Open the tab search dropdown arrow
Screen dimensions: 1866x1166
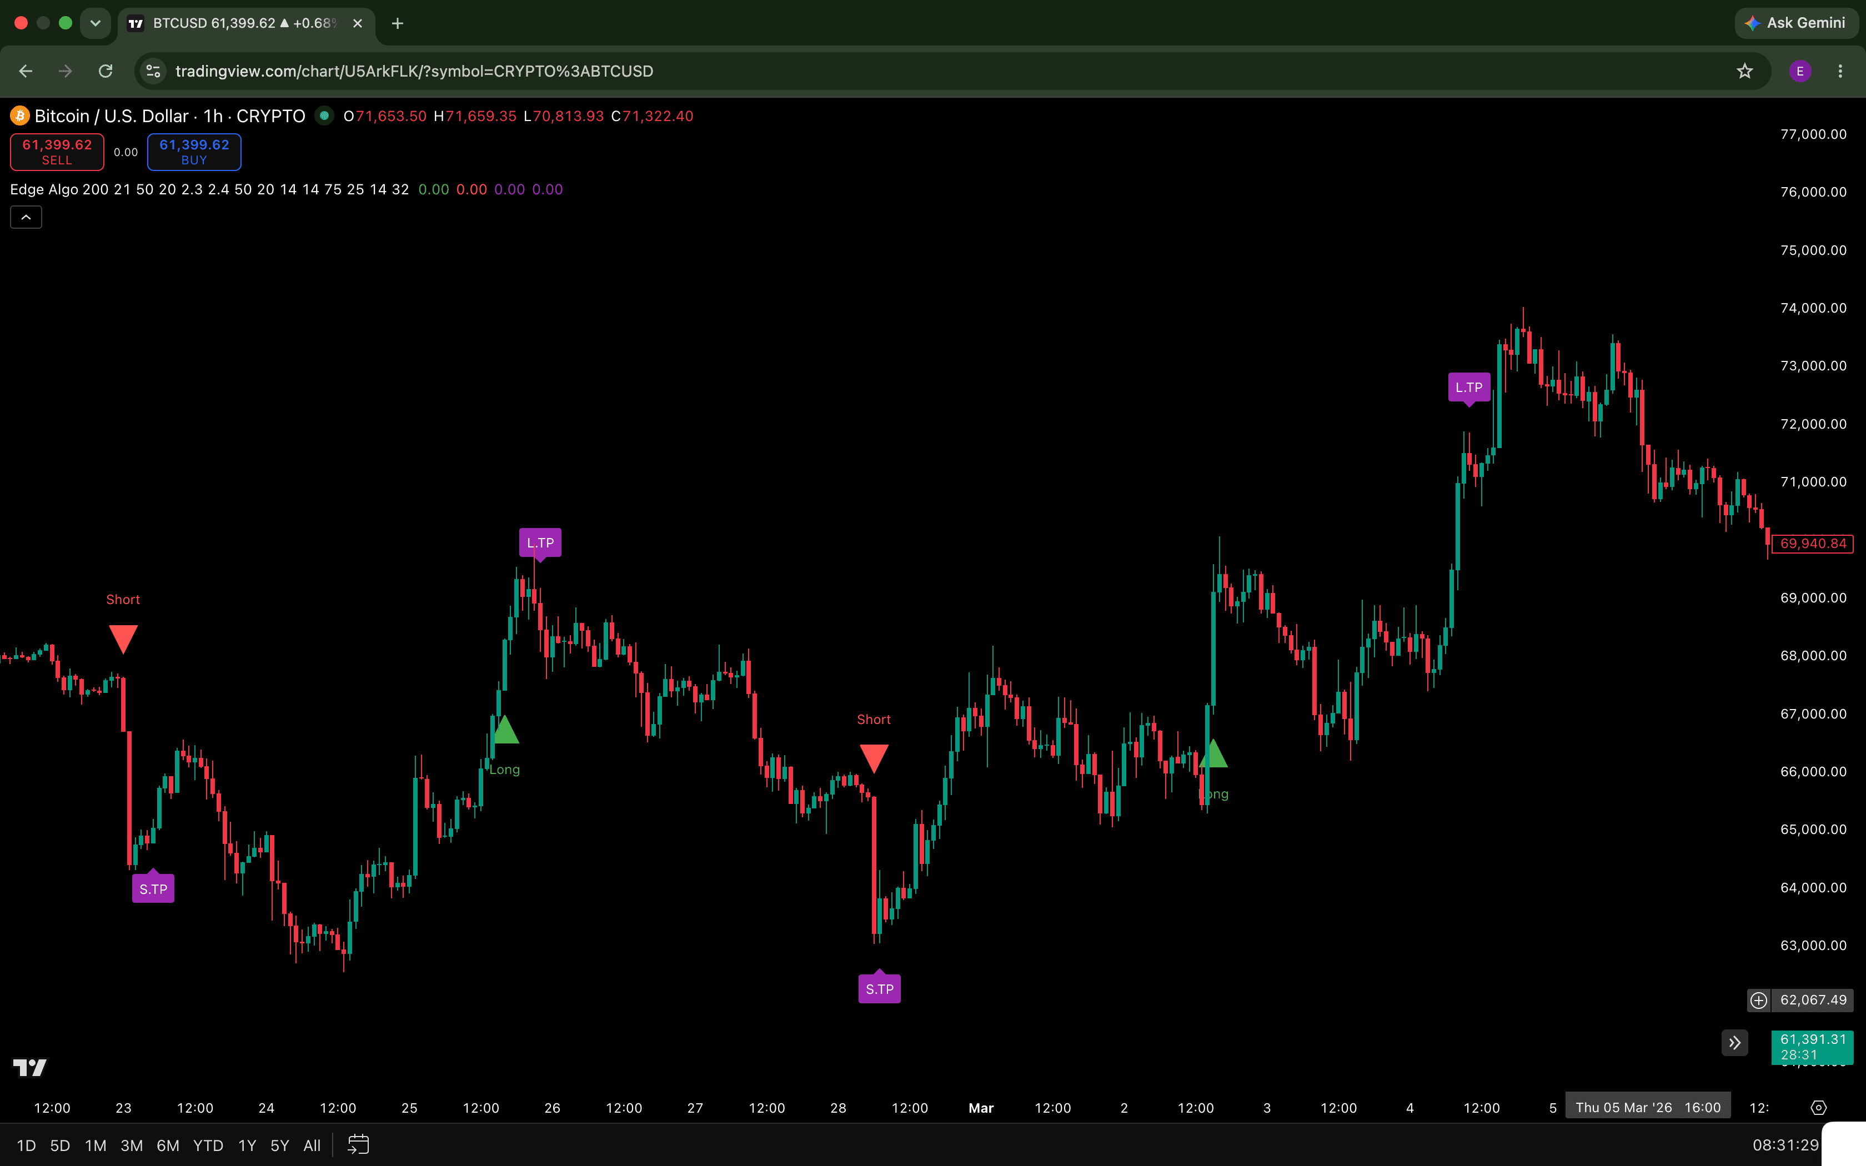(x=95, y=23)
